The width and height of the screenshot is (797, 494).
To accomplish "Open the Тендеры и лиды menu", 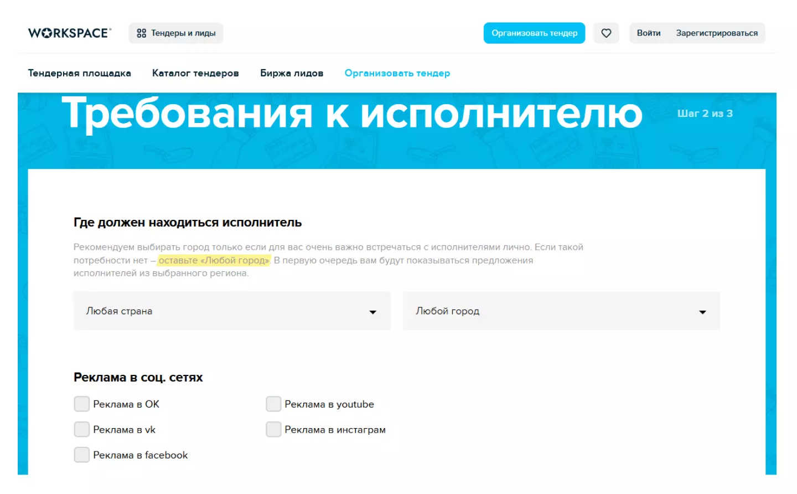I will pyautogui.click(x=176, y=33).
